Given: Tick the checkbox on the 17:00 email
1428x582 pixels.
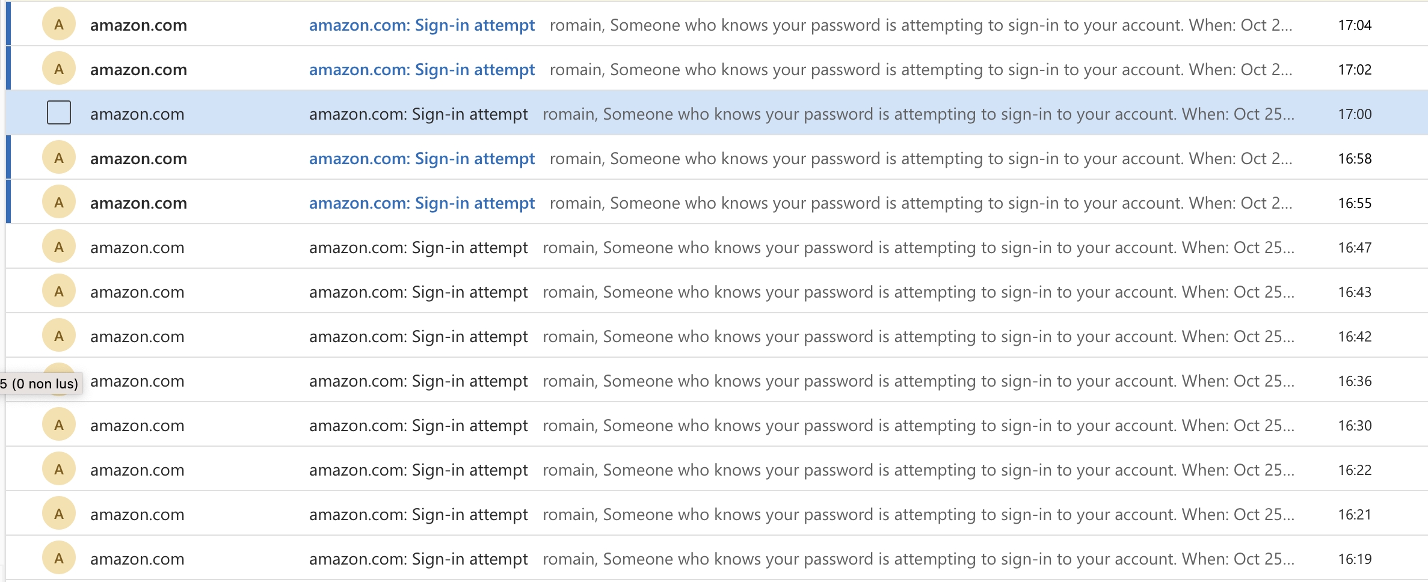Looking at the screenshot, I should click(59, 113).
